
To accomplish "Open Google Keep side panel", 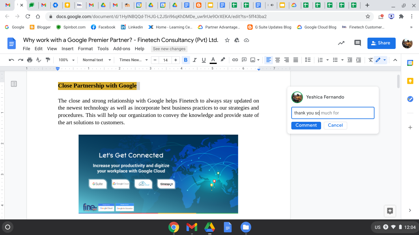I will coord(410,81).
